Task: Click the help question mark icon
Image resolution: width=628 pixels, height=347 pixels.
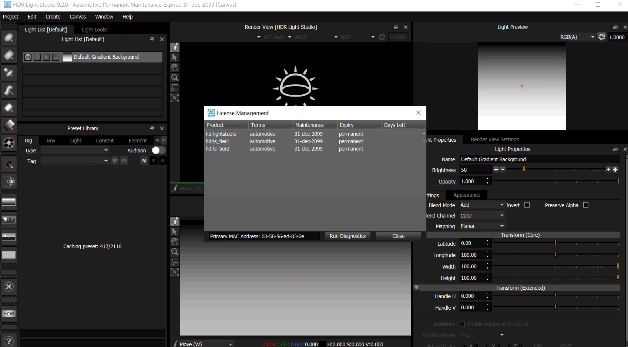Action: [9, 341]
